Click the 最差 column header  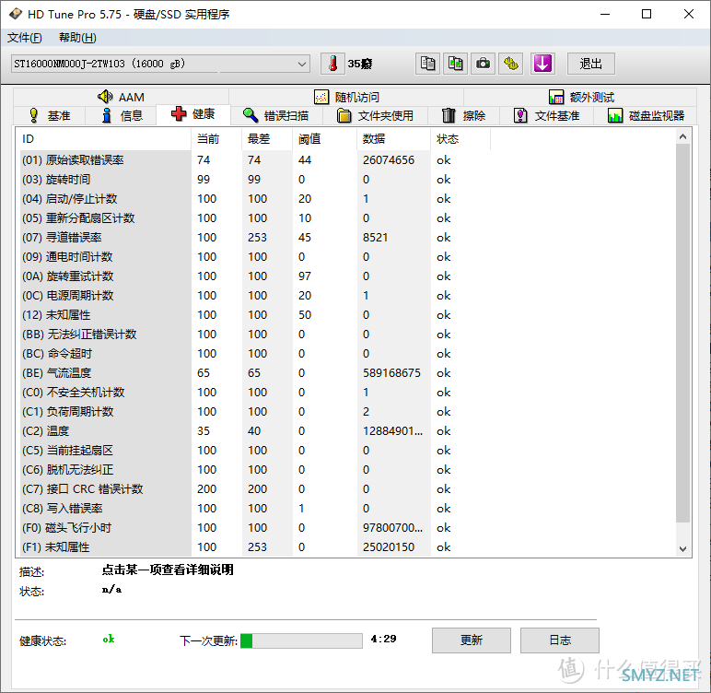[267, 139]
